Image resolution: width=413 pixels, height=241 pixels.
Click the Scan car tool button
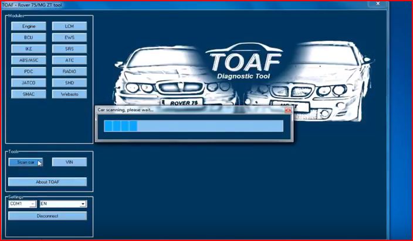pyautogui.click(x=26, y=162)
